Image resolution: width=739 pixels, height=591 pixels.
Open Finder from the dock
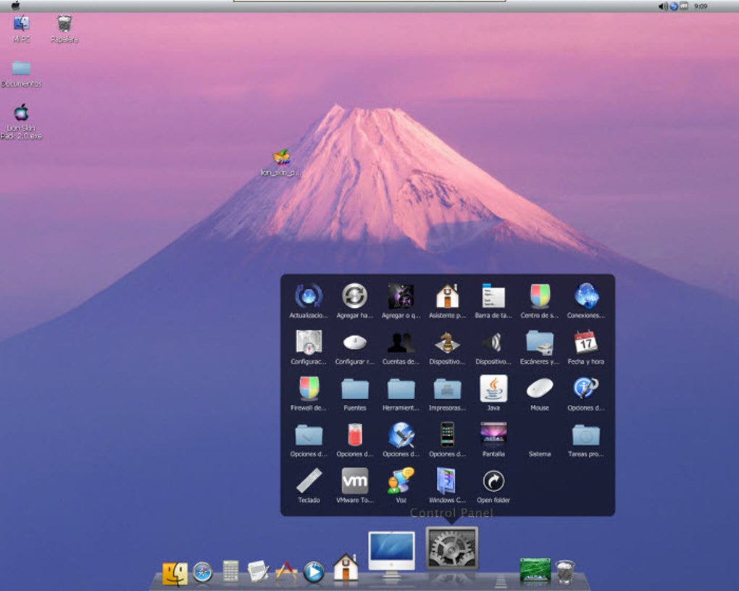pos(175,574)
